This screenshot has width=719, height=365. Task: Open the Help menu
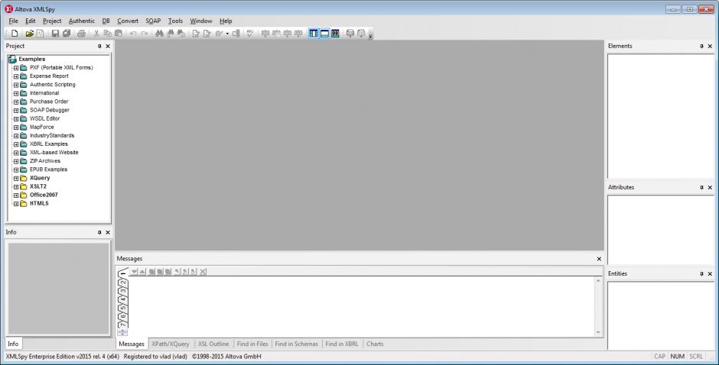tap(226, 21)
